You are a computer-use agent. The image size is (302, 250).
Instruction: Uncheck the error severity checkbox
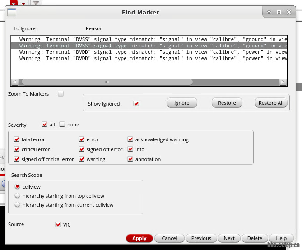[81, 139]
